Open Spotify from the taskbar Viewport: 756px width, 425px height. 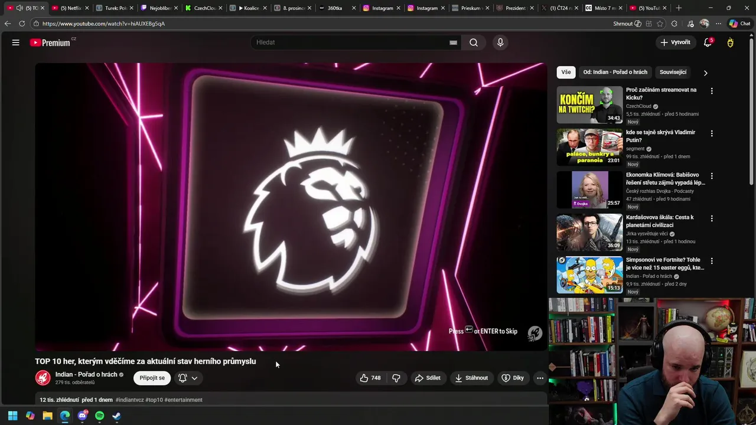click(x=99, y=416)
